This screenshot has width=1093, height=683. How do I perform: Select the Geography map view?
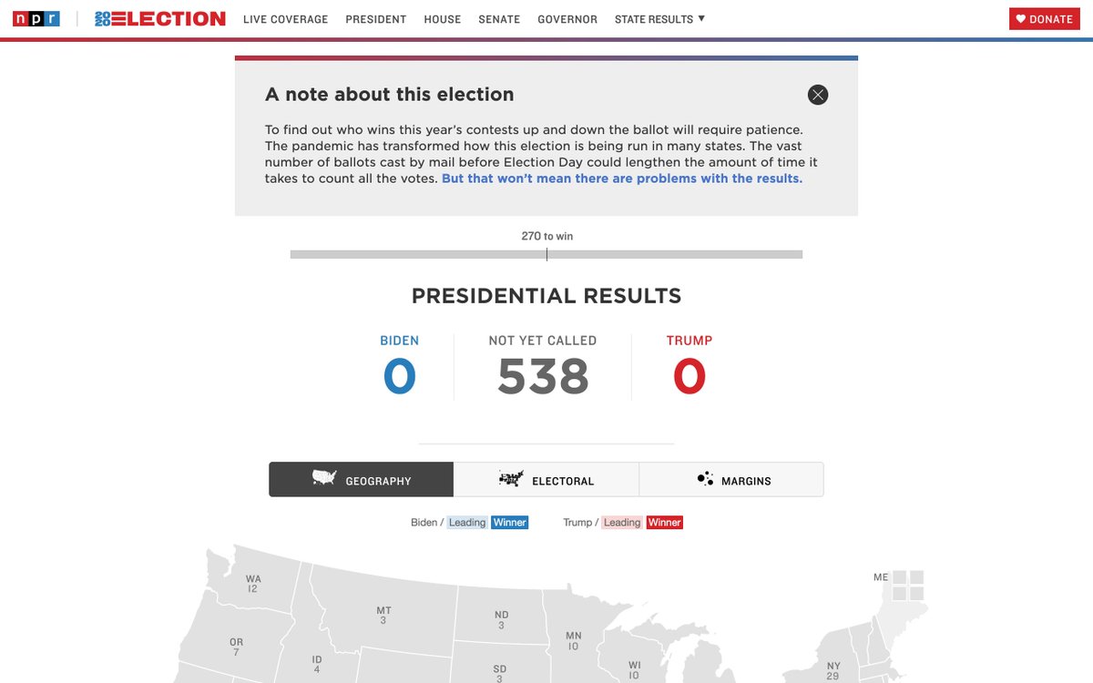362,480
